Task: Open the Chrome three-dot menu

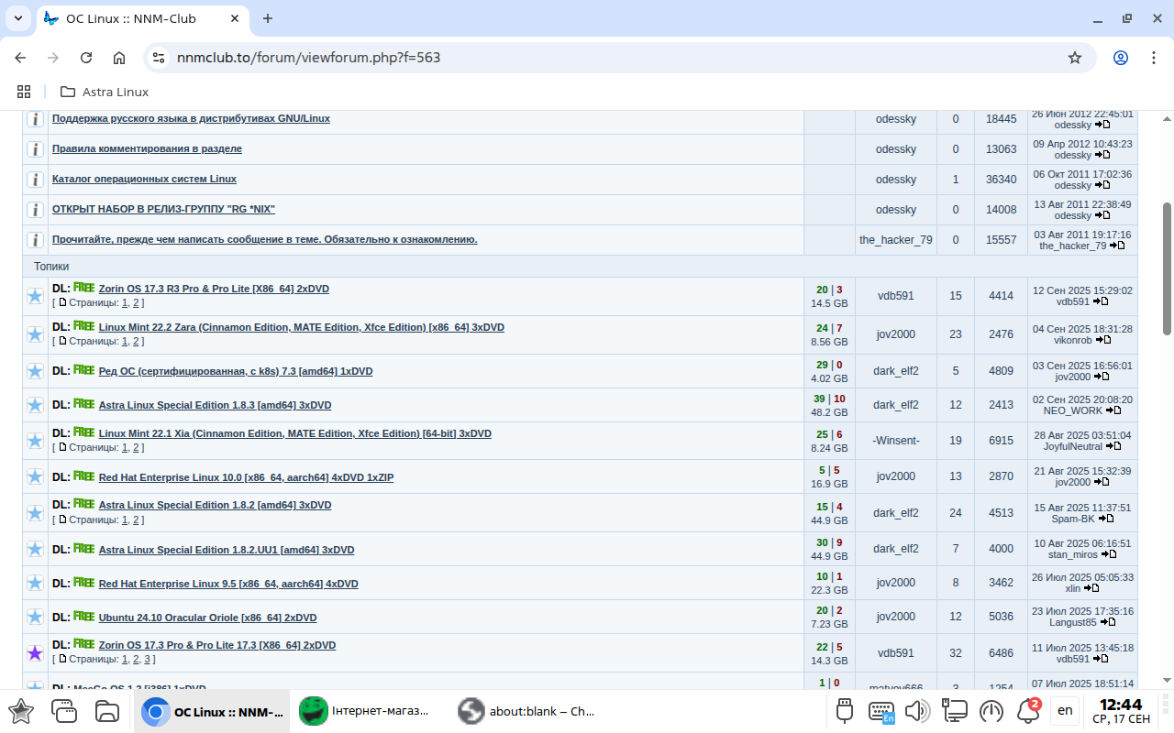Action: coord(1153,58)
